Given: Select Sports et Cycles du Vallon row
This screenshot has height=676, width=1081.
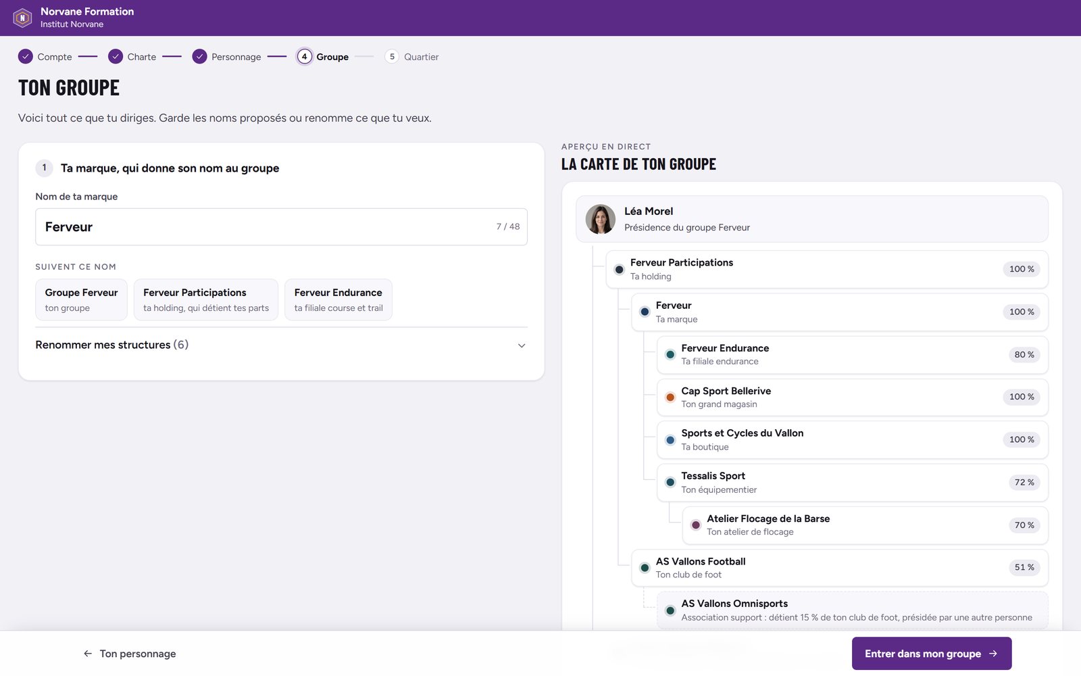Looking at the screenshot, I should [x=853, y=440].
